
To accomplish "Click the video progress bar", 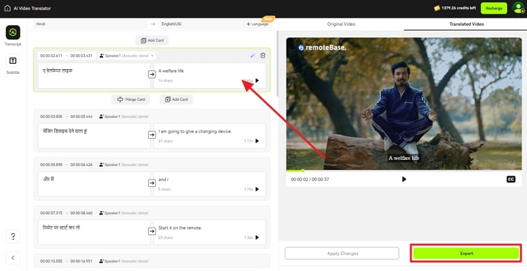I will [x=403, y=171].
